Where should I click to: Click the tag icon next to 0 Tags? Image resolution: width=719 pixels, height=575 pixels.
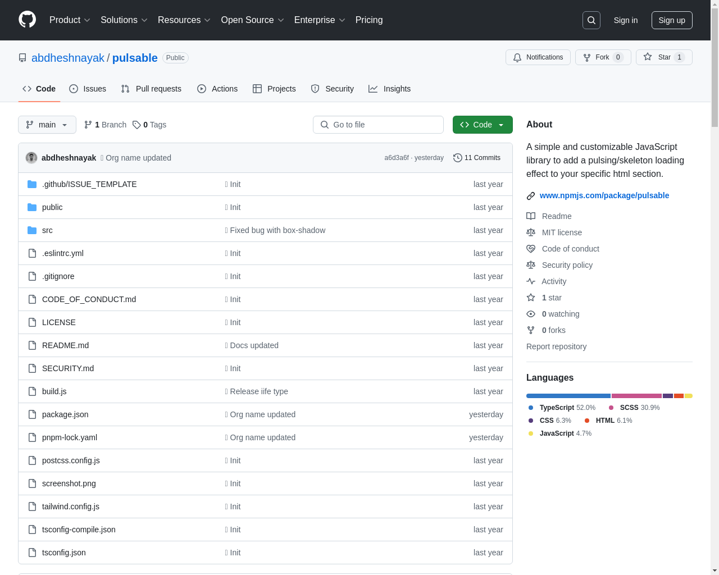[136, 125]
